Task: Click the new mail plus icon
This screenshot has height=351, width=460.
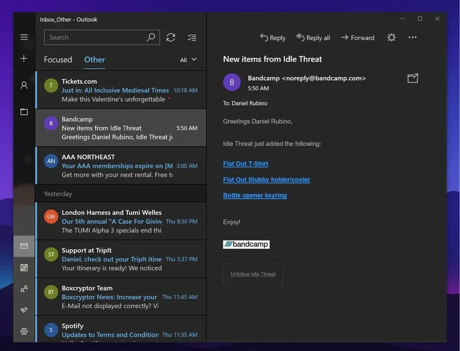Action: (24, 59)
